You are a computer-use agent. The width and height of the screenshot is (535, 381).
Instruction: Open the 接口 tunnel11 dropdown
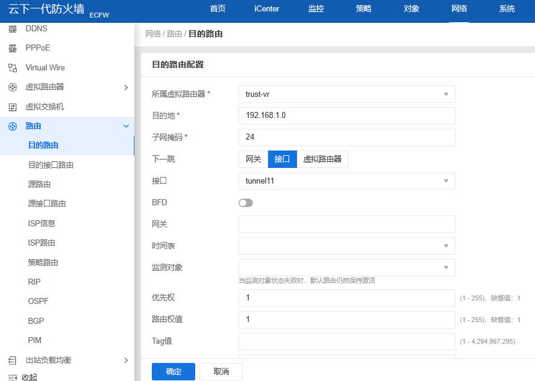pyautogui.click(x=346, y=181)
